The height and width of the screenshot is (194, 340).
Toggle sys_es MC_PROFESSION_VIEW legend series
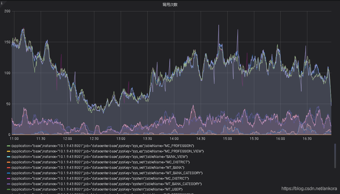pyautogui.click(x=108, y=151)
